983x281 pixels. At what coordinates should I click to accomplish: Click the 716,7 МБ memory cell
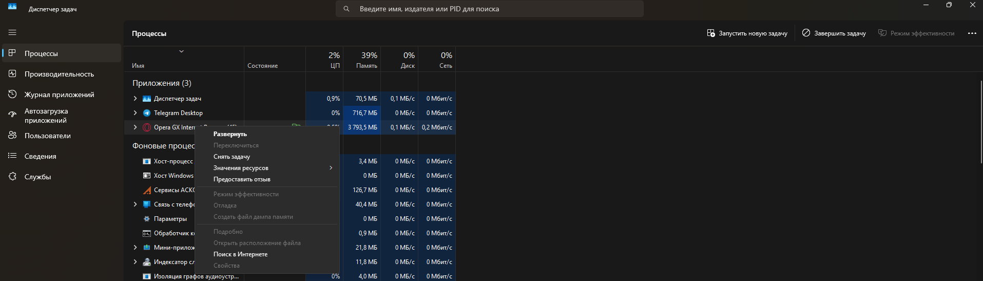[362, 113]
